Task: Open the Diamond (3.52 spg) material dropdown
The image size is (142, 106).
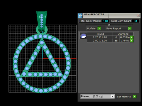Action: pyautogui.click(x=112, y=96)
